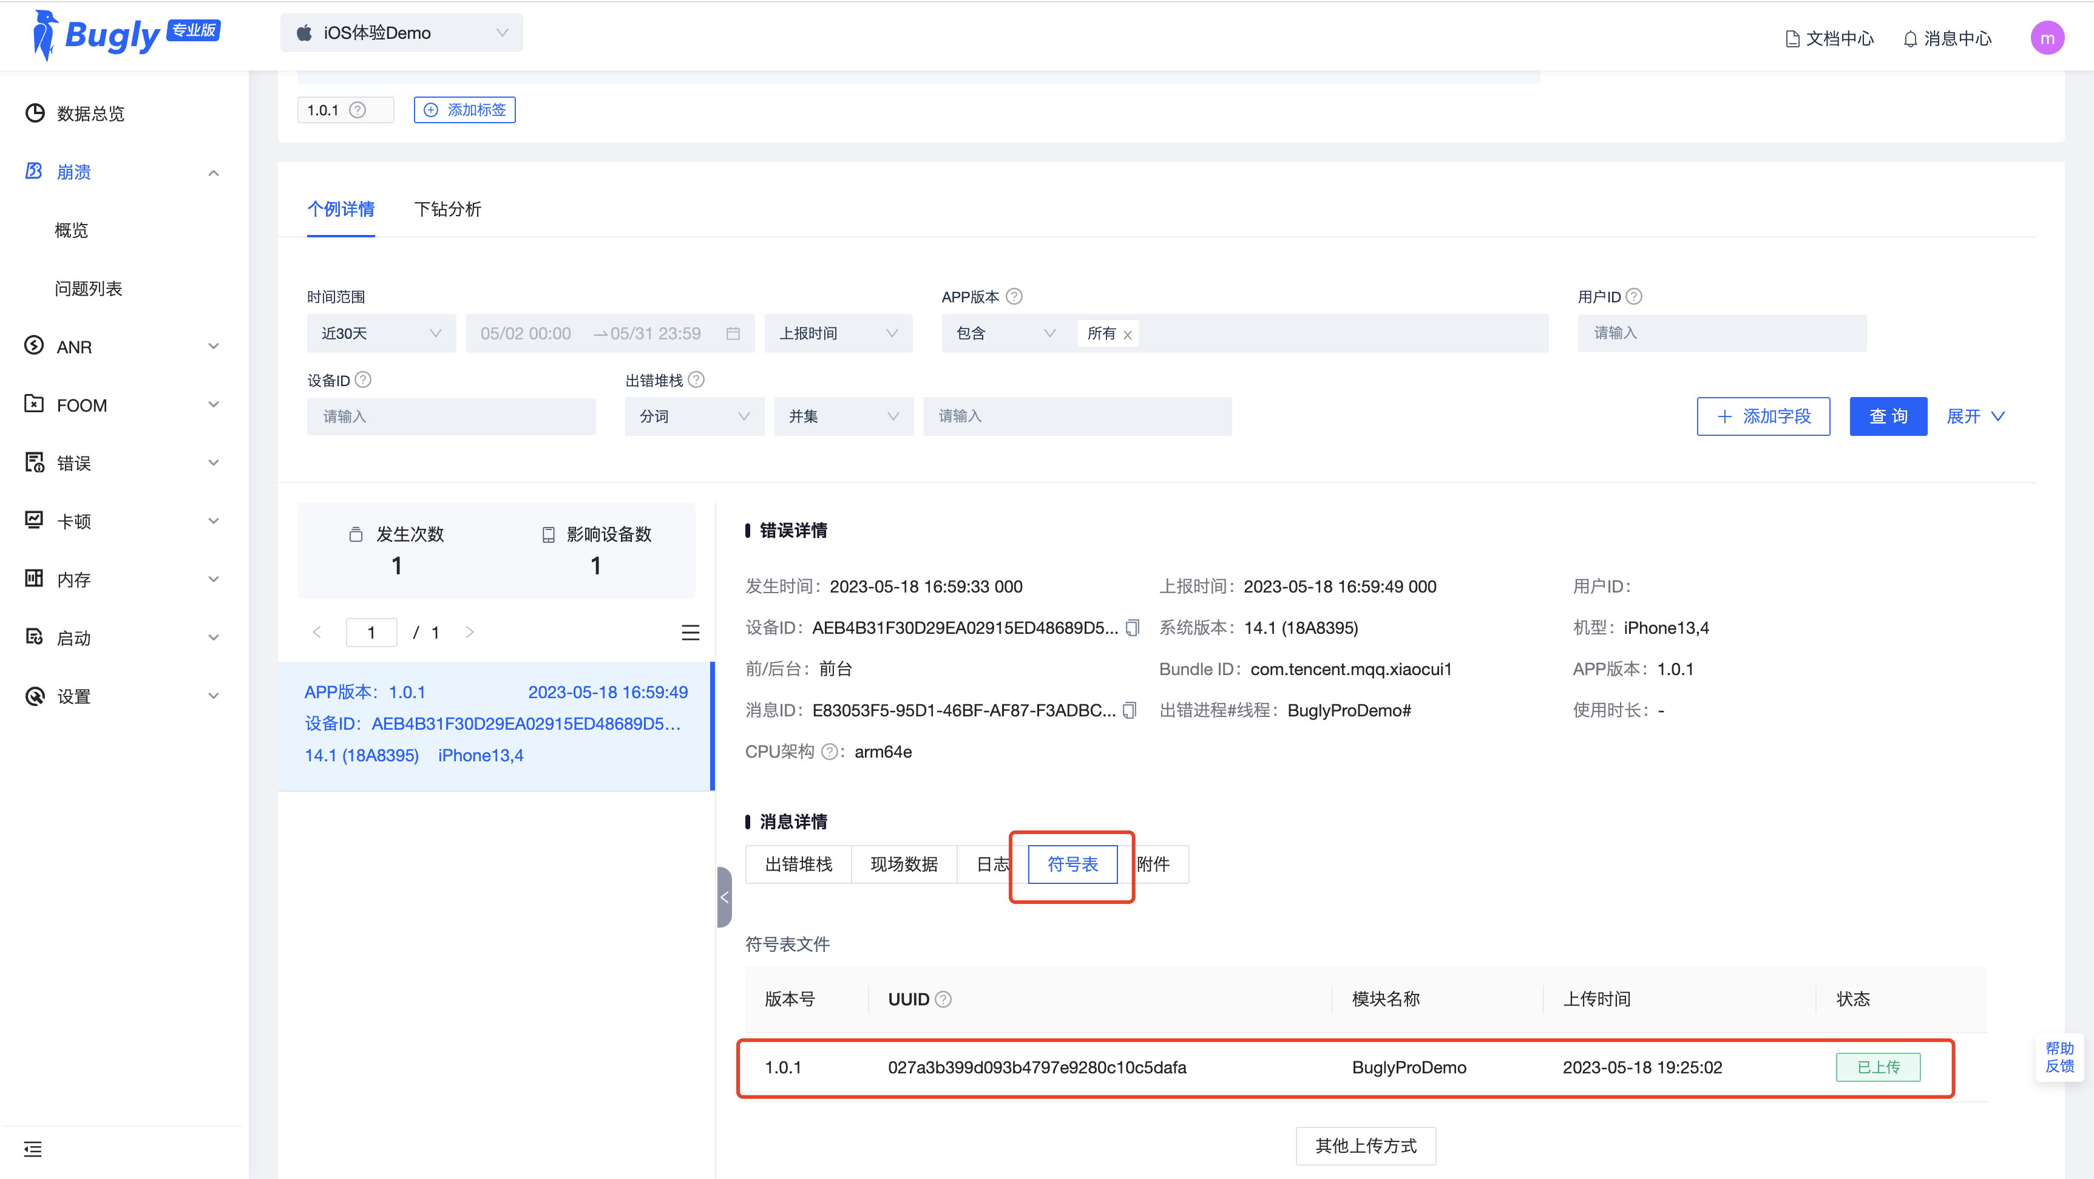Click the user avatar m
Screen dimensions: 2094x1179
tap(2047, 38)
